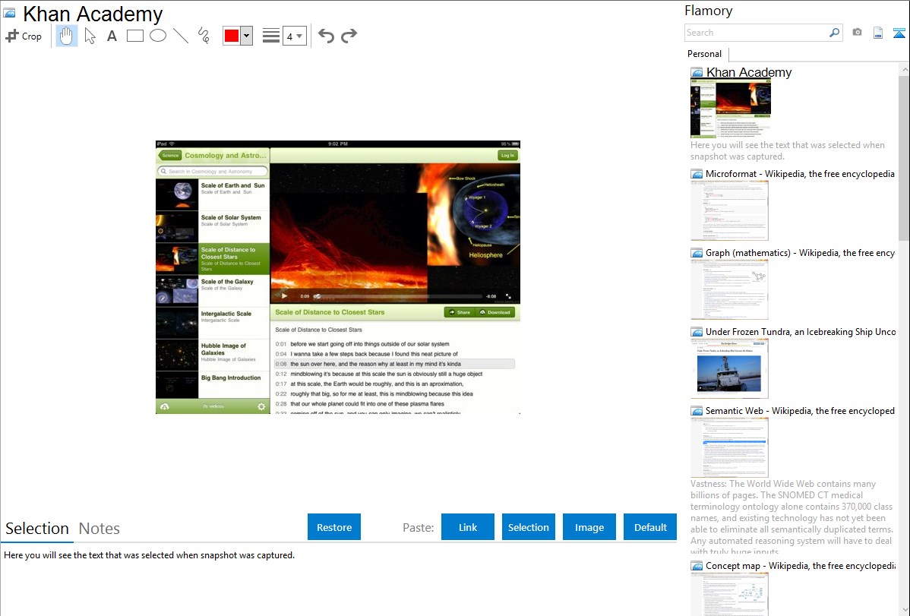Screen dimensions: 910x616
Task: Open the Microformat Wikipedia snapshot
Action: [800, 174]
